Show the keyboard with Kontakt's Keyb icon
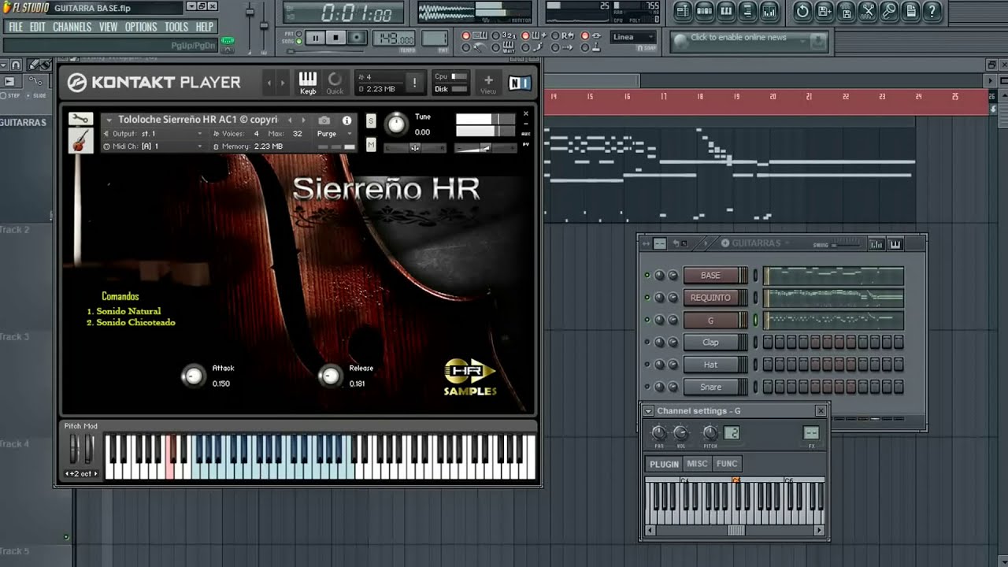This screenshot has width=1008, height=567. coord(307,82)
